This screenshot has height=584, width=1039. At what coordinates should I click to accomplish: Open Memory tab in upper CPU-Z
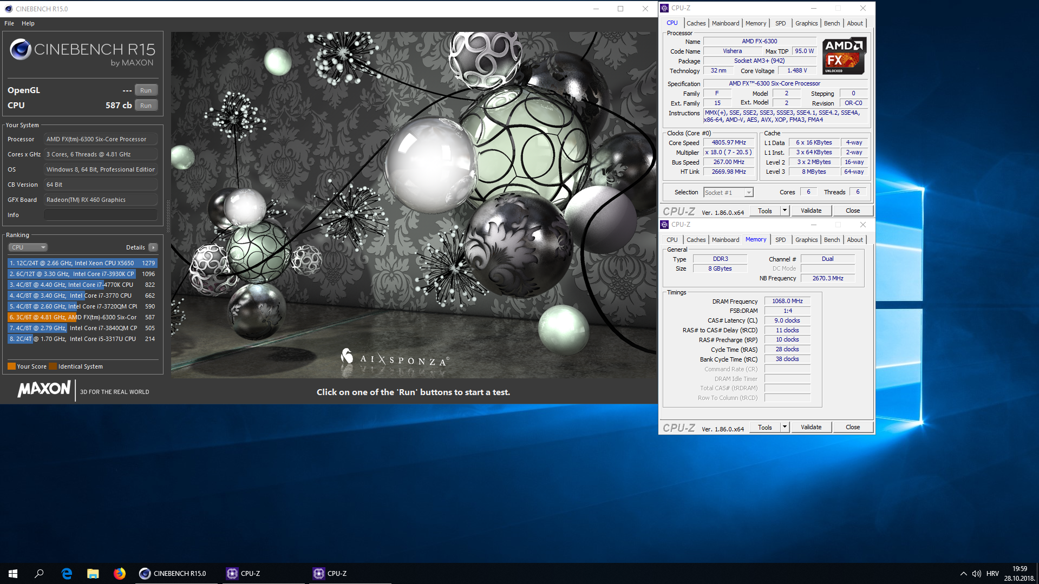coord(756,23)
